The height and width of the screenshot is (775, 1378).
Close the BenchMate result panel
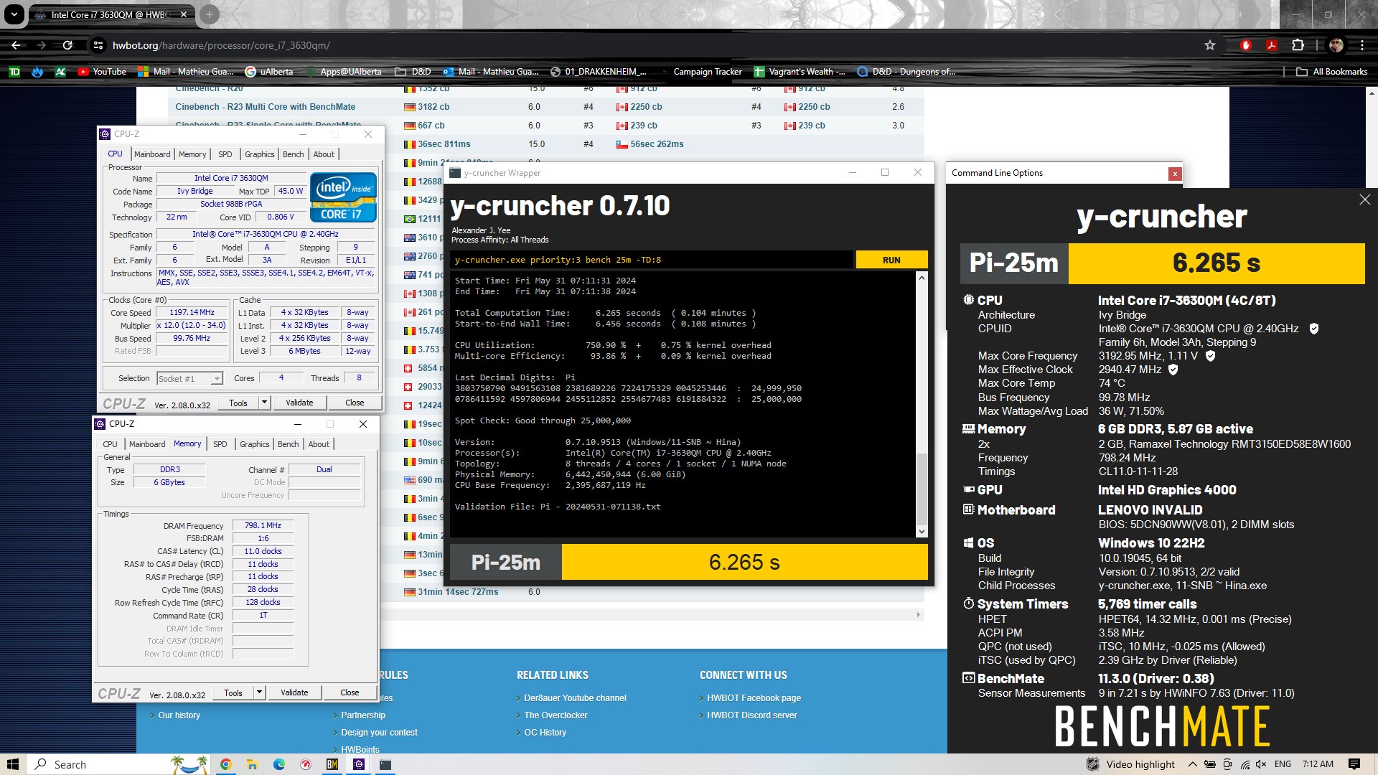pyautogui.click(x=1364, y=199)
